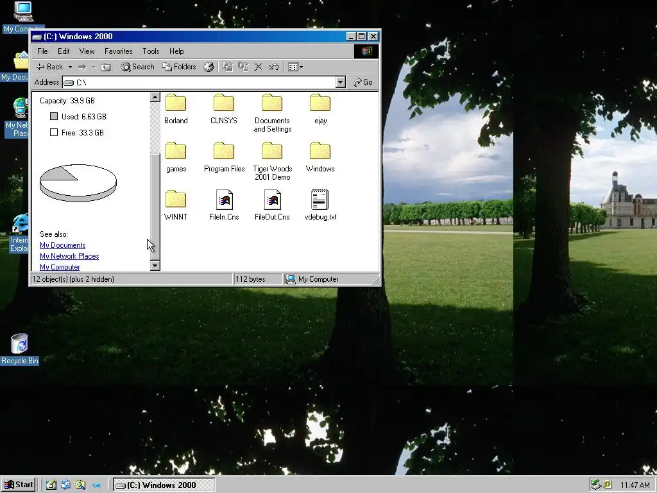Follow the My Network Places link

(69, 256)
